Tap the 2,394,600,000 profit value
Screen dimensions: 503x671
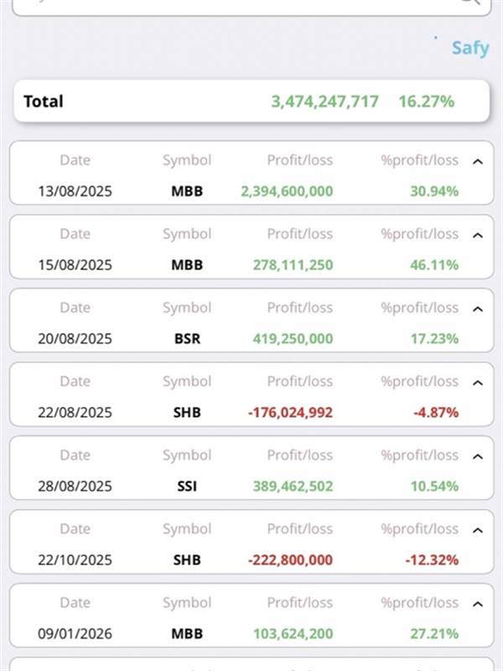(287, 191)
